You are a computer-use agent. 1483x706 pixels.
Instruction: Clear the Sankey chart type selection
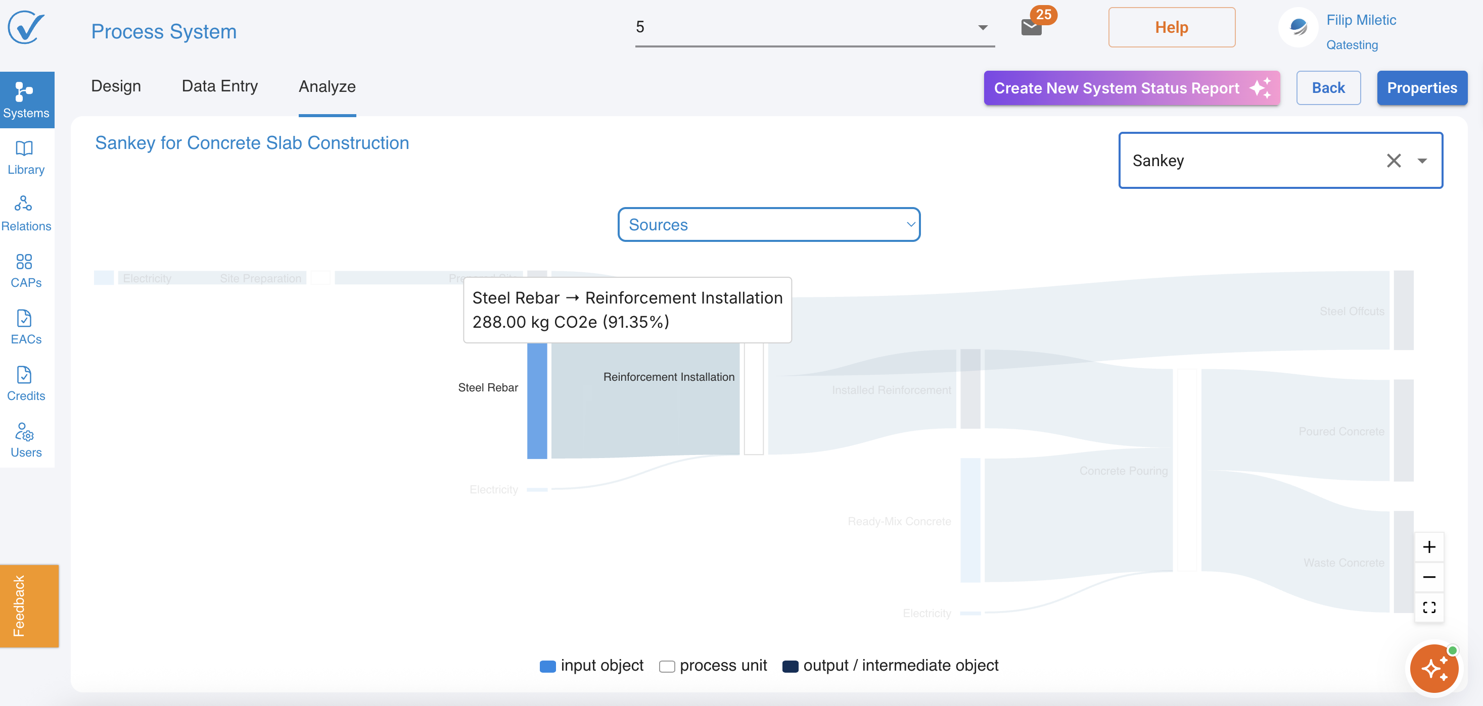pyautogui.click(x=1393, y=161)
